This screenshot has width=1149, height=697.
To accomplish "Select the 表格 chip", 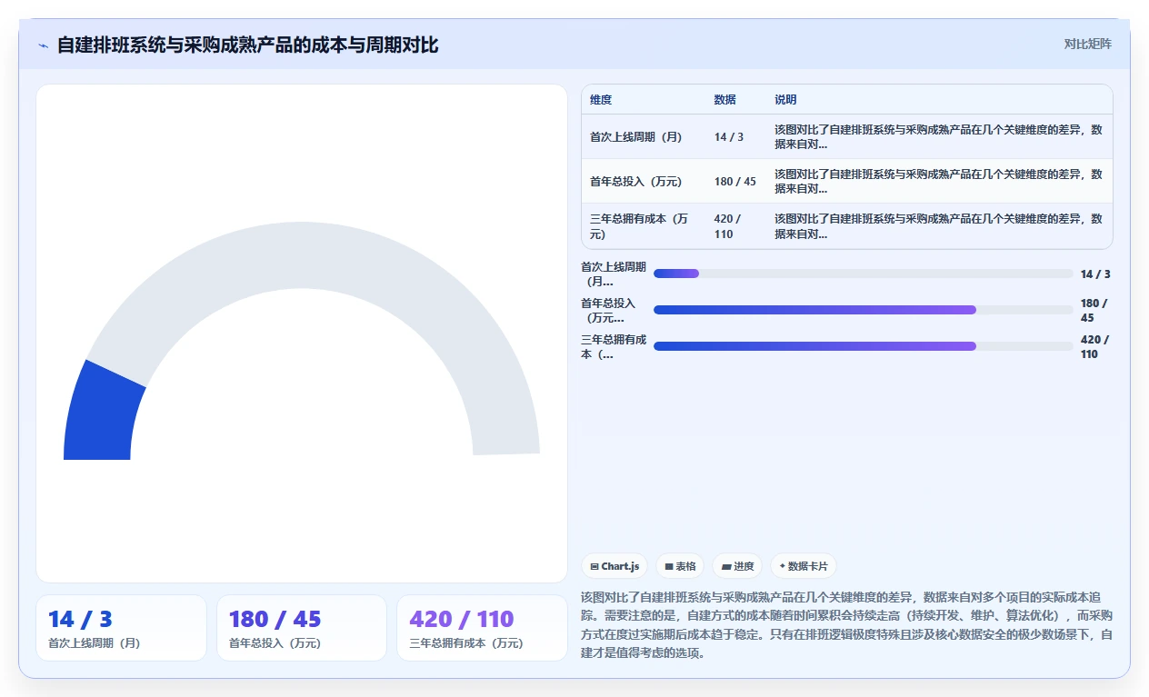I will tap(680, 566).
